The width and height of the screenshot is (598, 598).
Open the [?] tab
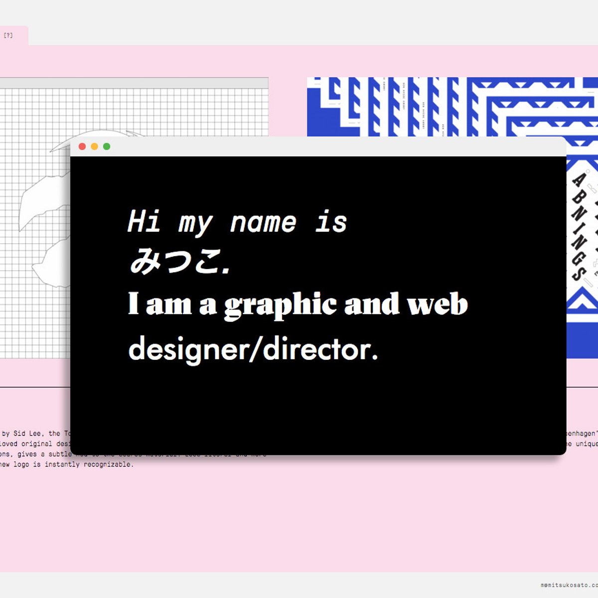pos(8,35)
